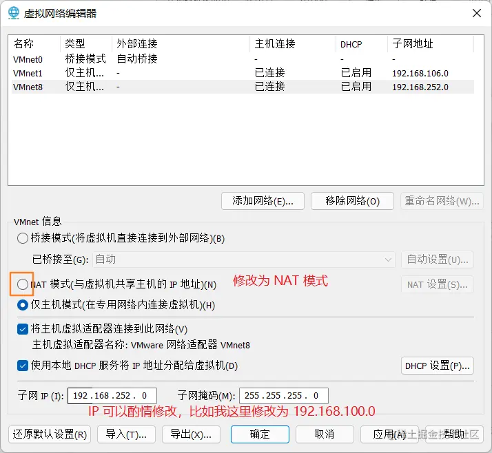Open NAT 设置(S)... button

point(438,284)
